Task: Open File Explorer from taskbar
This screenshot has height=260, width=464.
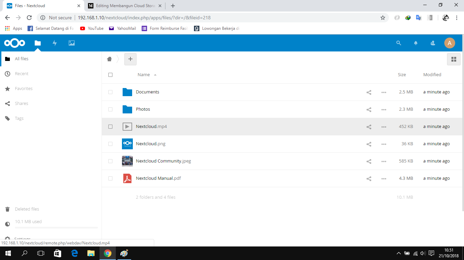Action: (x=91, y=253)
